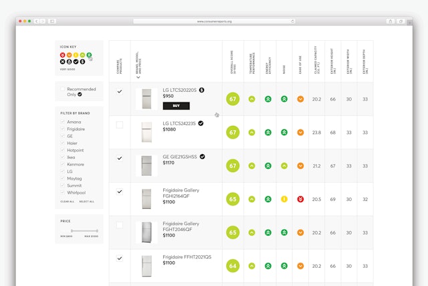This screenshot has height=286, width=428.
Task: Sort by the Claimed Capacity column header
Action: click(x=316, y=60)
